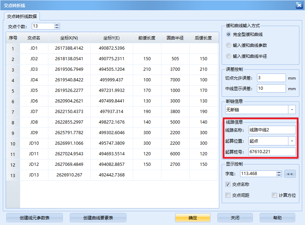Click the 创建线元参数表 button
Viewport: 305px width, 225px height.
coord(34,218)
